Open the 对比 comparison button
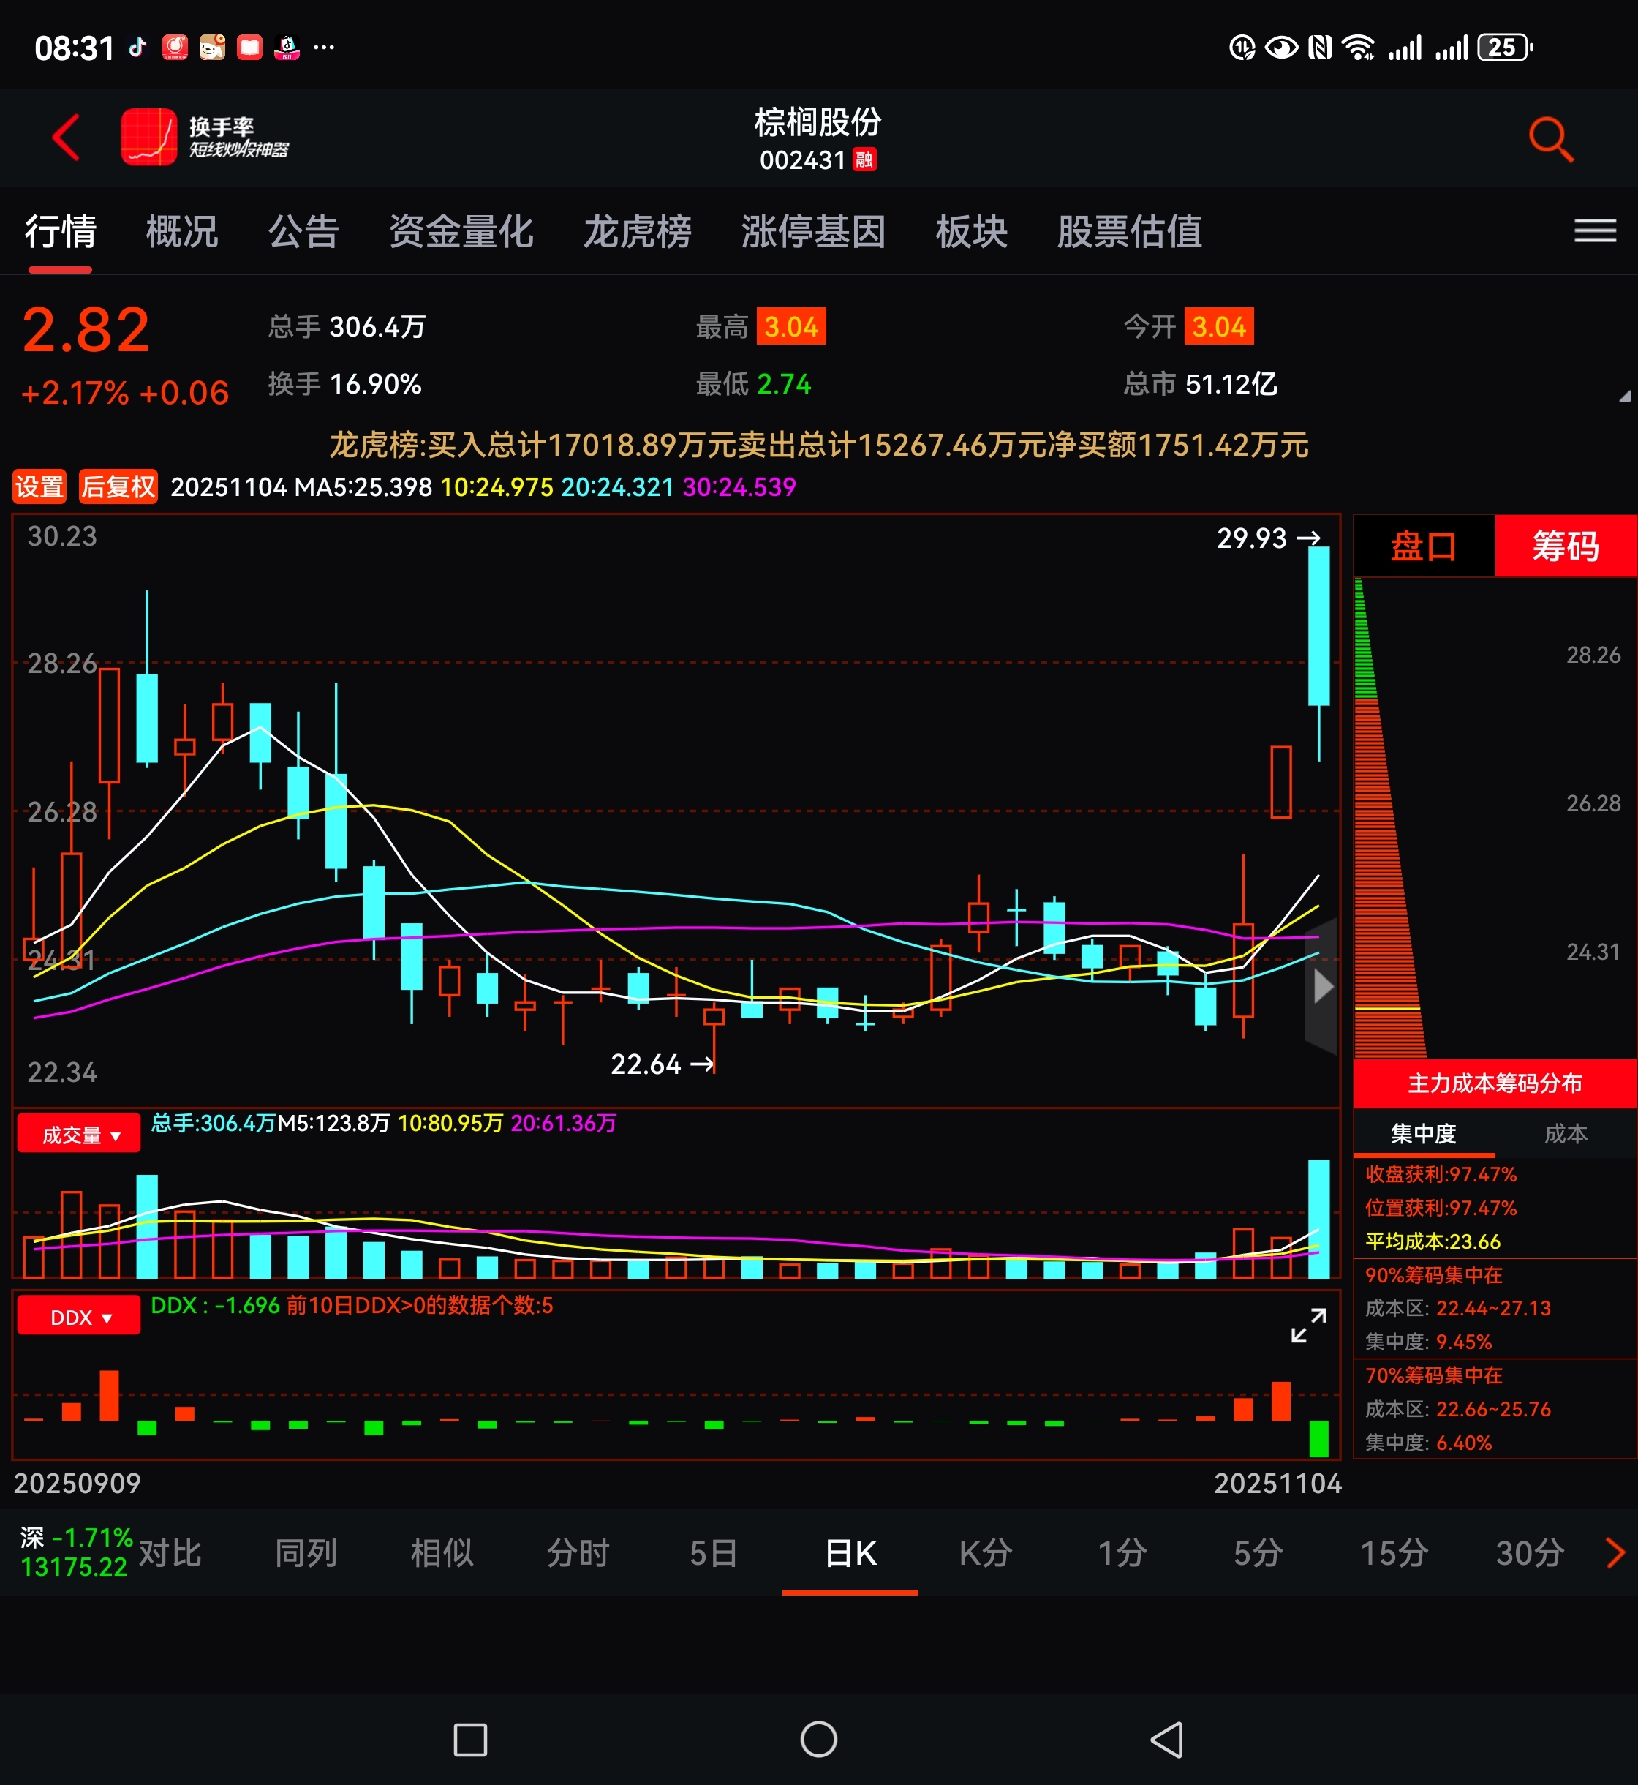Viewport: 1638px width, 1785px height. tap(170, 1552)
